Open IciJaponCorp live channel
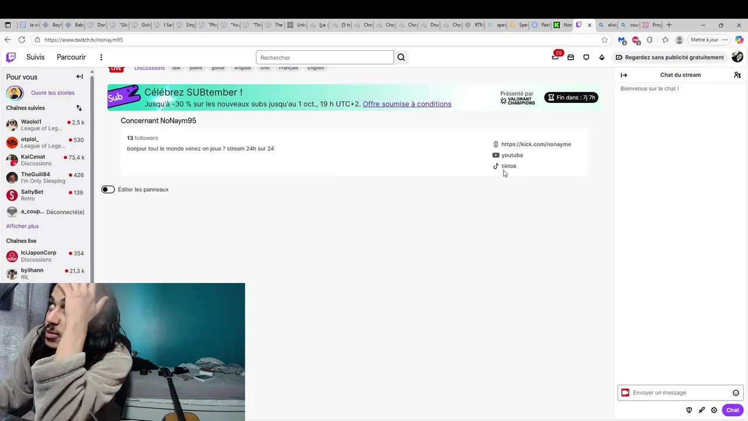This screenshot has width=748, height=421. pos(46,256)
